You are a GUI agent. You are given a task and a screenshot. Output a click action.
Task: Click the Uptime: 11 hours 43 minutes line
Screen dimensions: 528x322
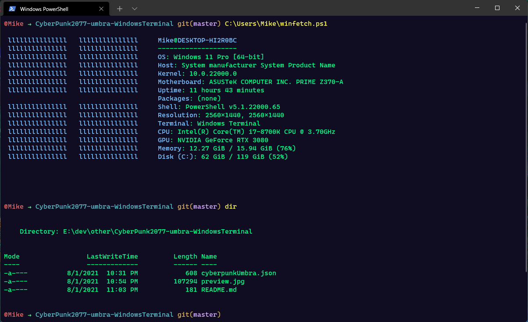pos(211,90)
